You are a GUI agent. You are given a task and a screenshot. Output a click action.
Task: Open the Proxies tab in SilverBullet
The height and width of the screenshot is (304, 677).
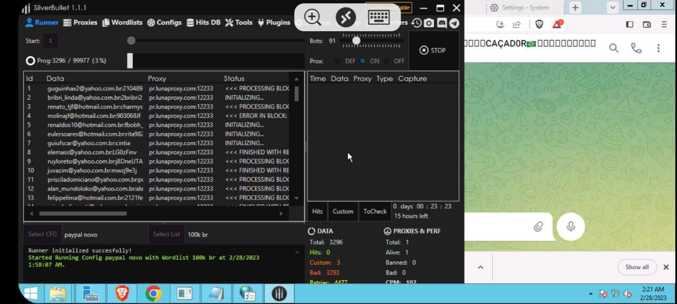point(80,23)
